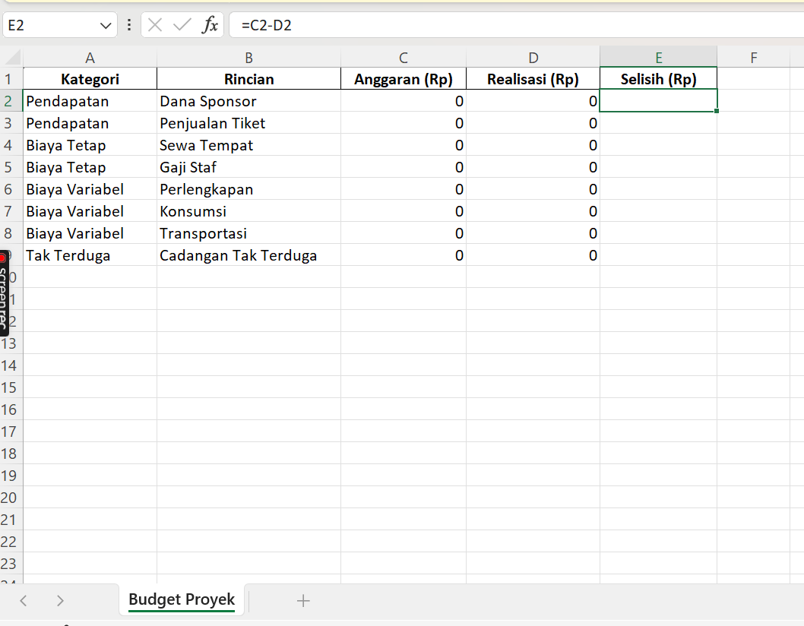The height and width of the screenshot is (626, 804).
Task: Click inside the formula bar
Action: (x=380, y=24)
